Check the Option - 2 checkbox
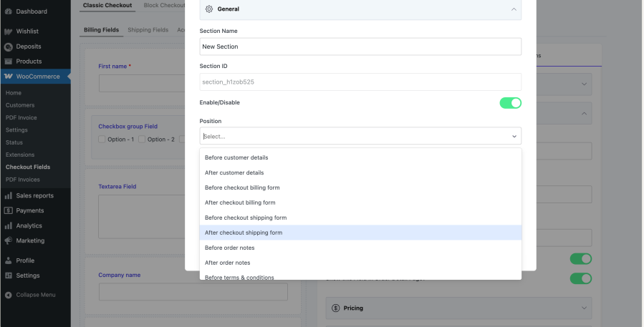The height and width of the screenshot is (327, 644). coord(142,140)
